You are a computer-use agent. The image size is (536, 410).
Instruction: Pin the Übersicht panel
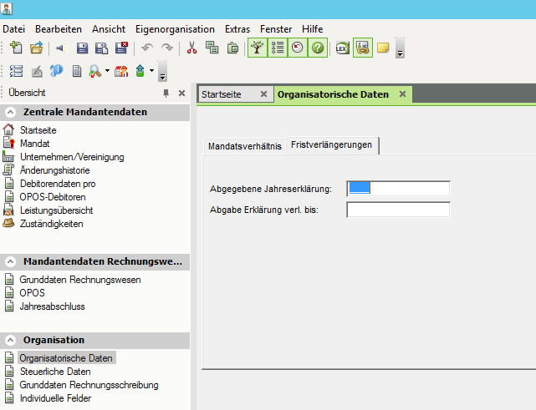[x=166, y=93]
